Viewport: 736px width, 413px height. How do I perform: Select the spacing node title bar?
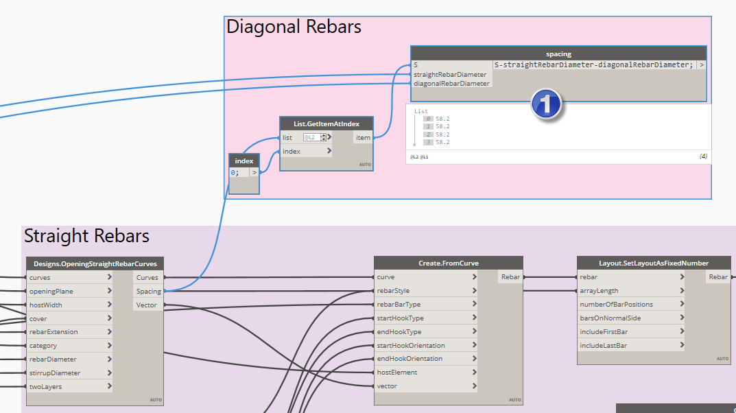558,54
